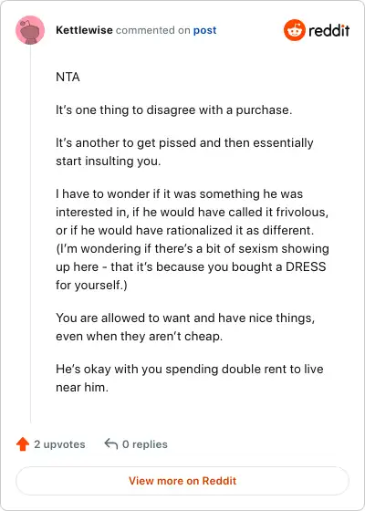
Task: Open the blue 'post' link
Action: coord(204,30)
